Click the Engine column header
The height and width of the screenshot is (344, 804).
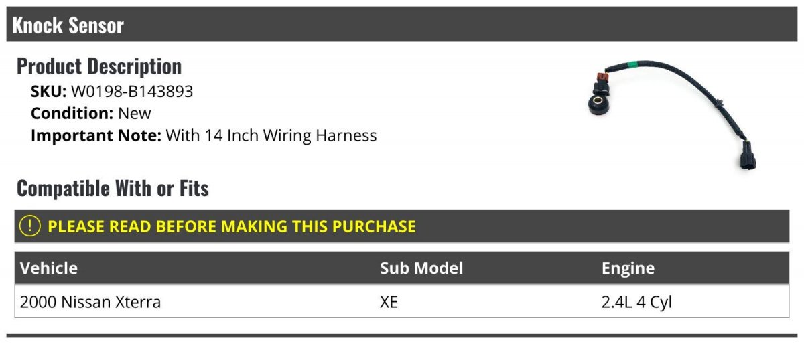[628, 268]
